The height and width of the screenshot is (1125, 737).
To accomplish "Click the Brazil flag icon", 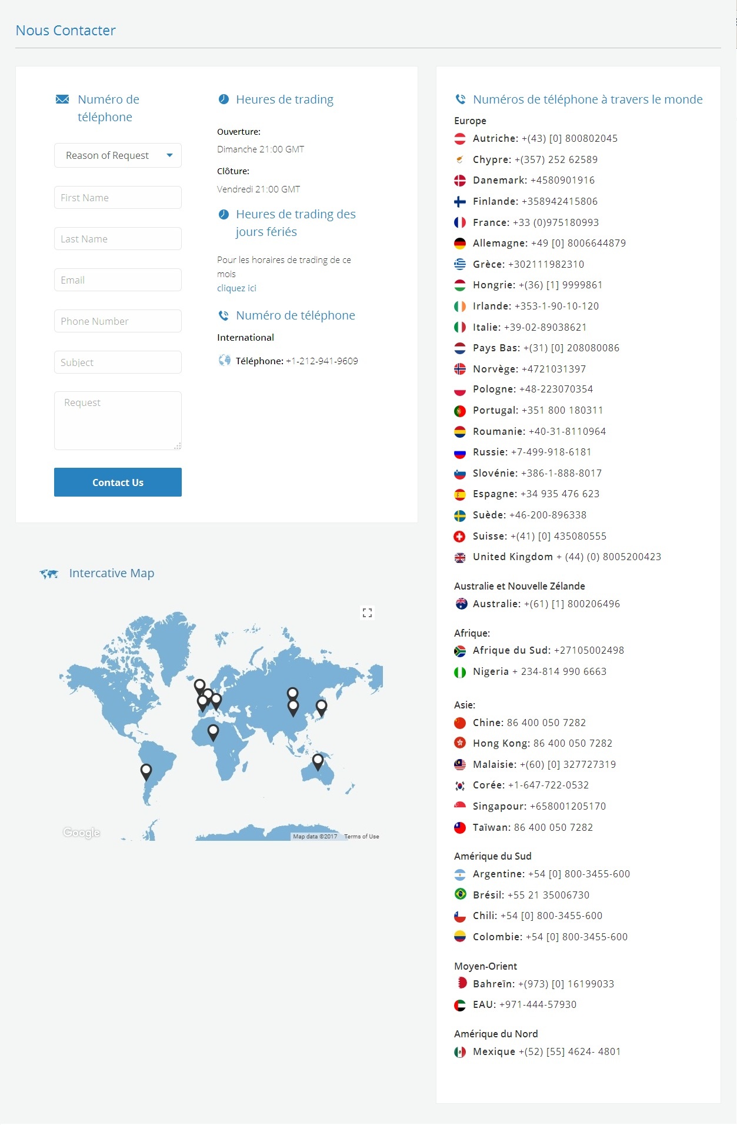I will pyautogui.click(x=460, y=895).
